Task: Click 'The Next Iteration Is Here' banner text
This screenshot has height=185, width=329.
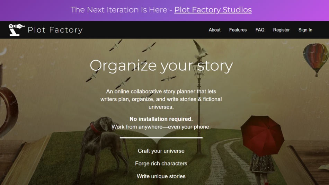Action: click(119, 10)
